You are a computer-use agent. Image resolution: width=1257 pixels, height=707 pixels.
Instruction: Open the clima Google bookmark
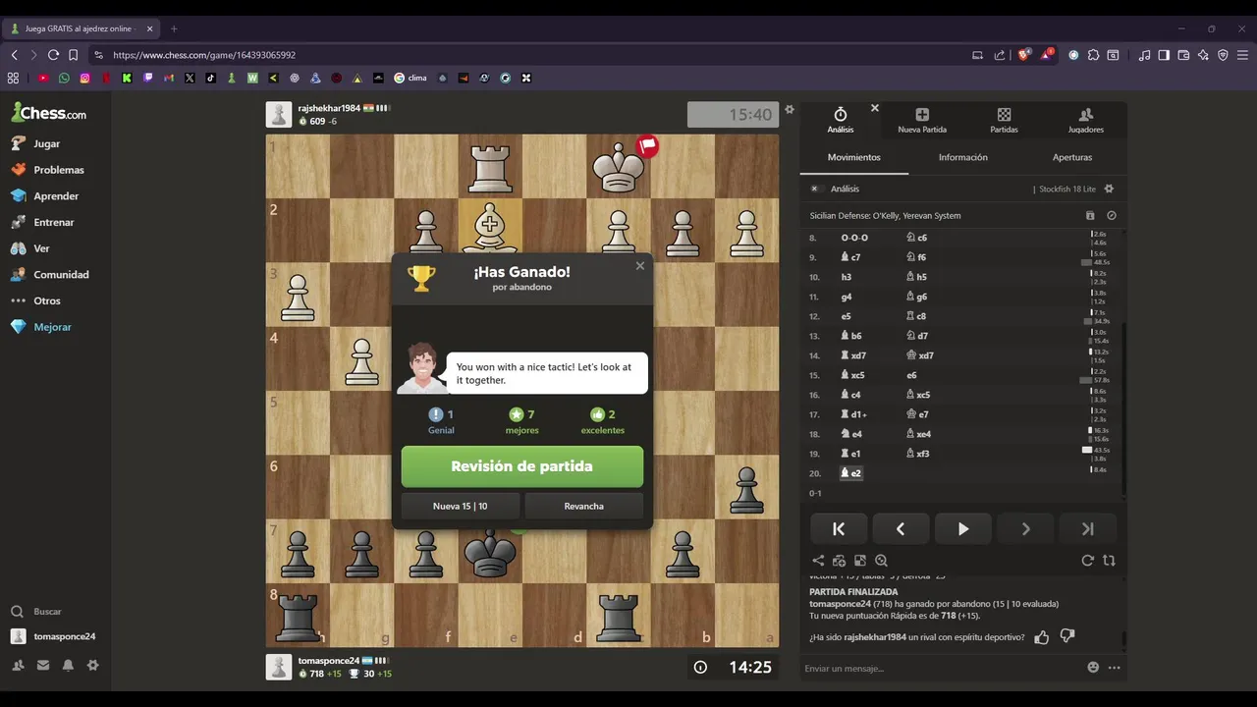click(410, 78)
